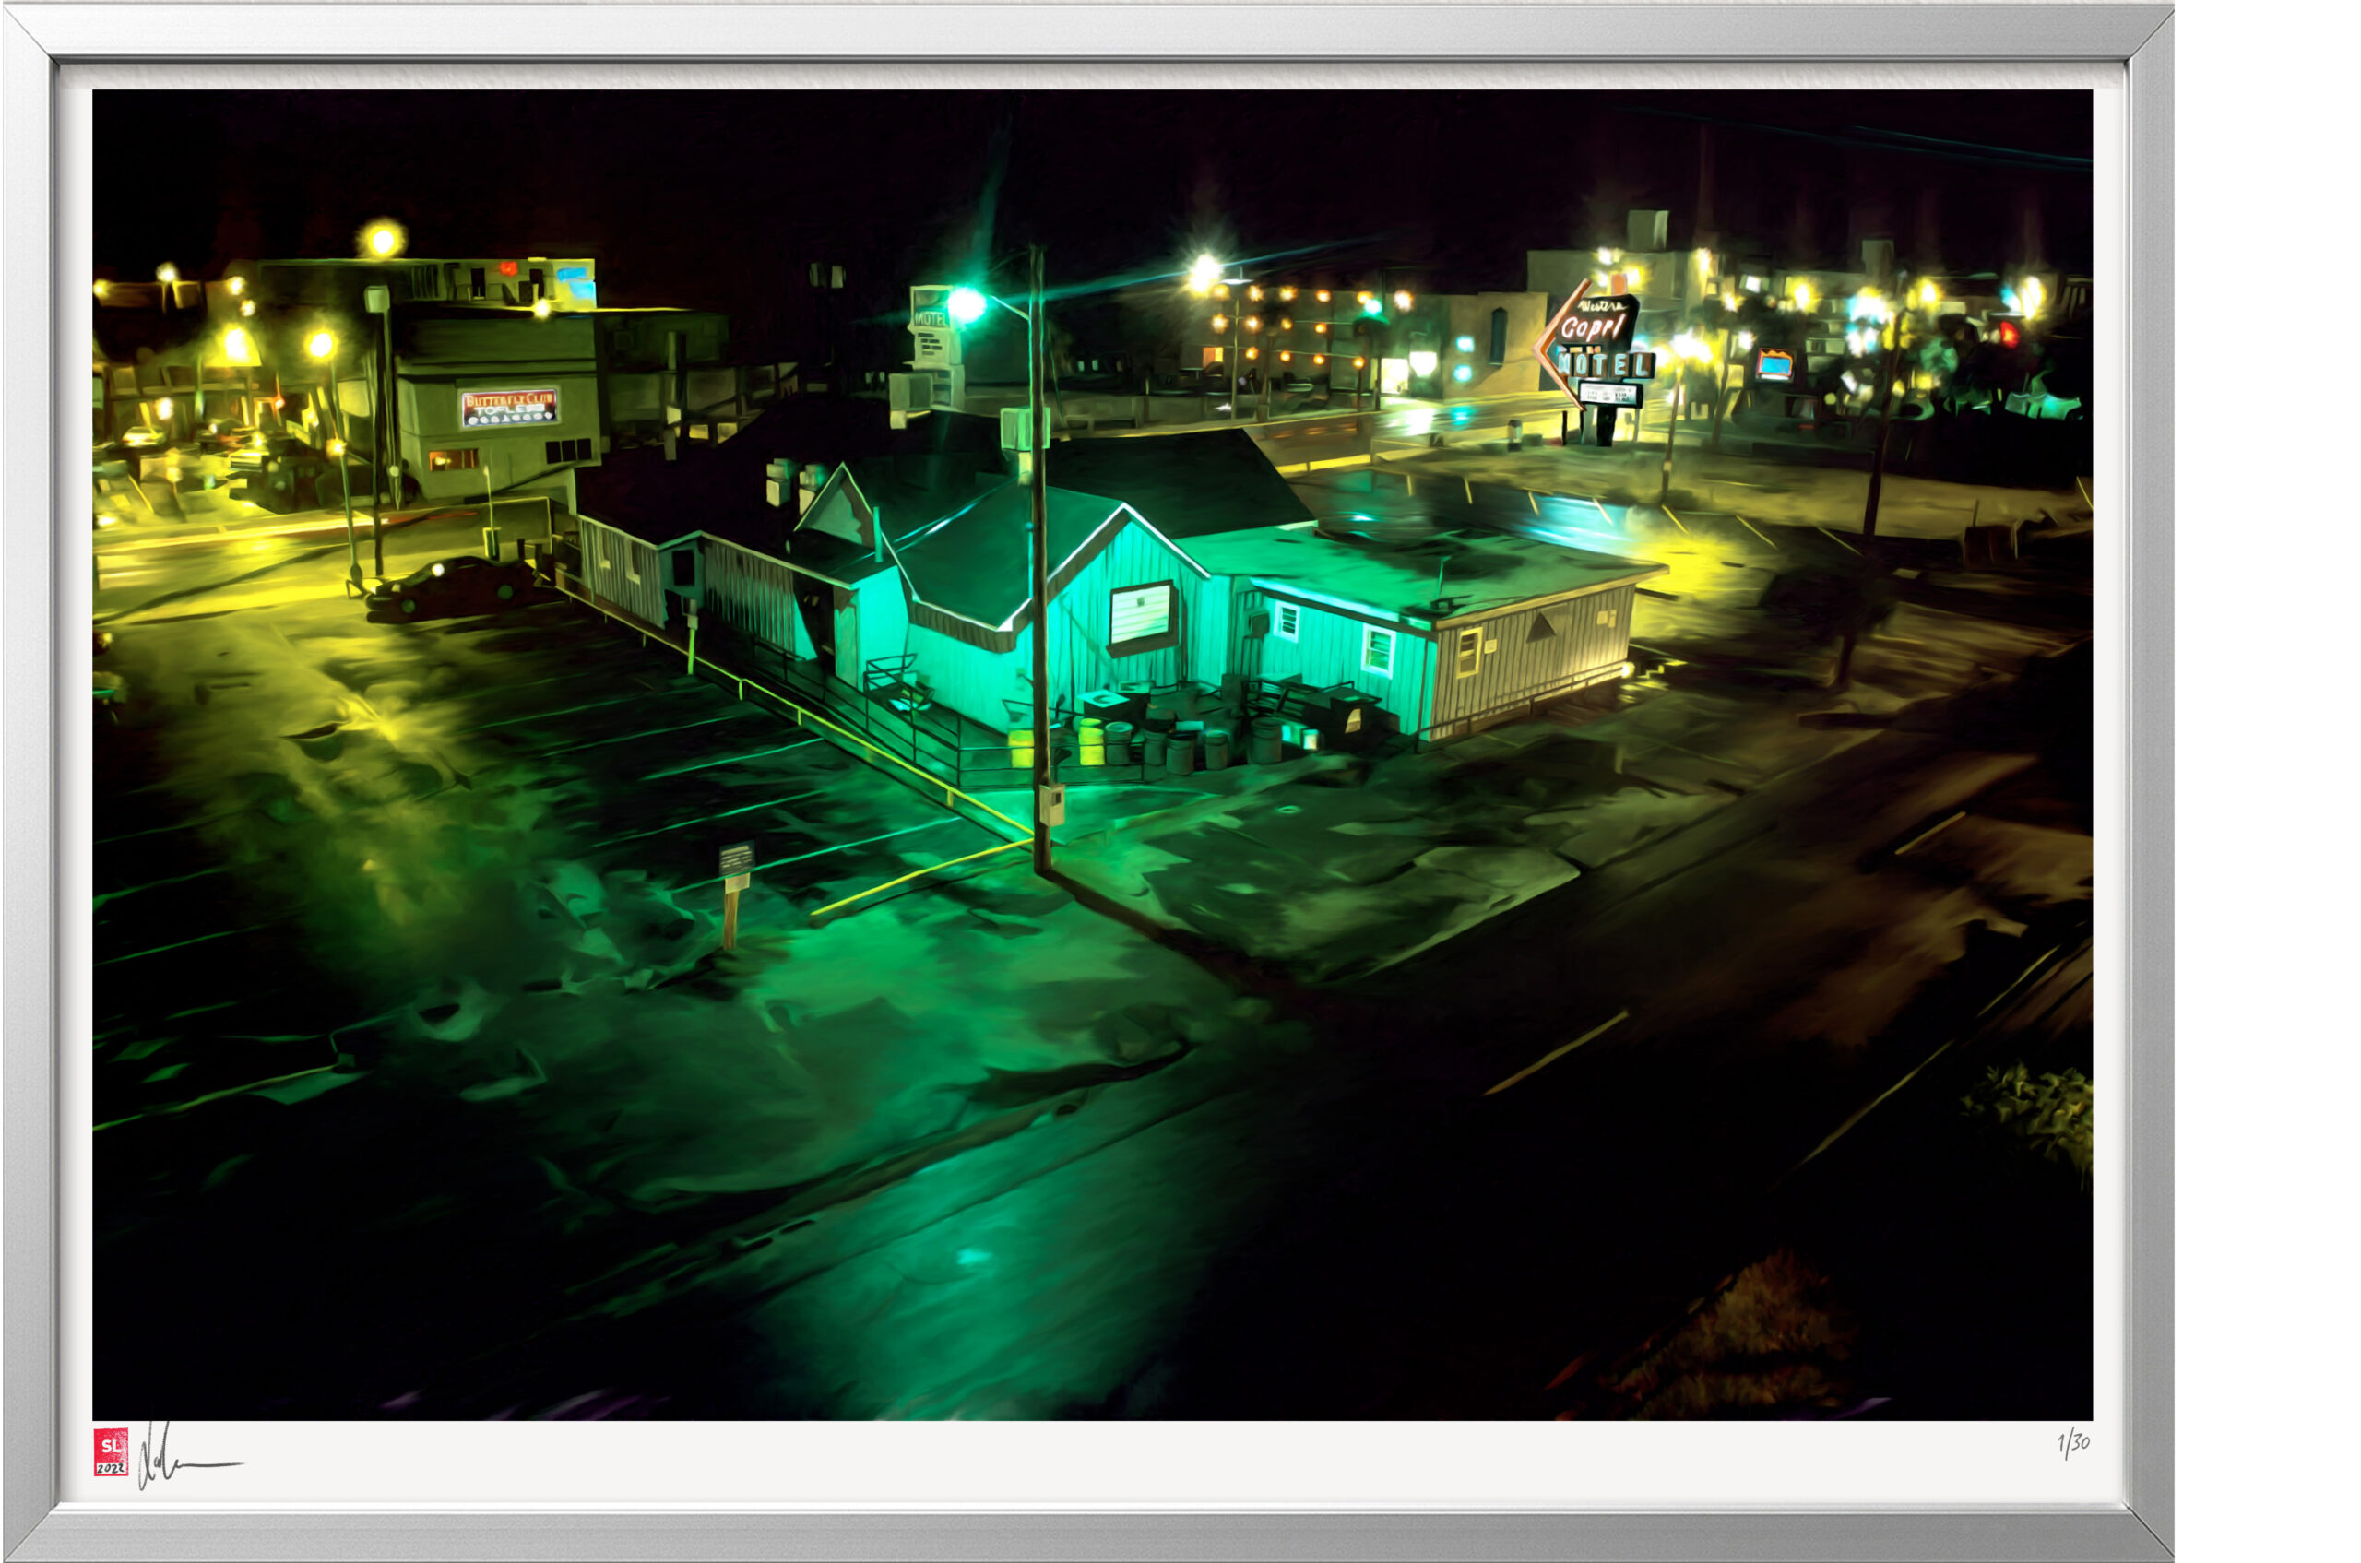The image size is (2361, 1563).
Task: Click the red SL stamp logo
Action: [111, 1452]
